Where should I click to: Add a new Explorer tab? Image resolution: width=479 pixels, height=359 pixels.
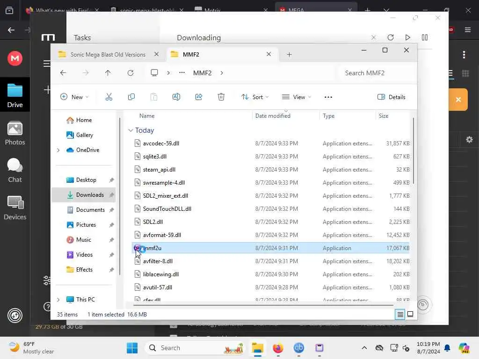[289, 55]
